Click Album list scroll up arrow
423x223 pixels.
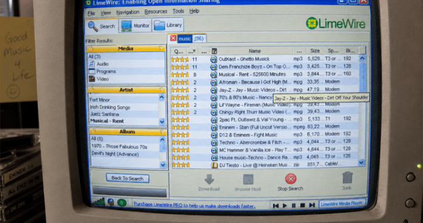pyautogui.click(x=162, y=139)
